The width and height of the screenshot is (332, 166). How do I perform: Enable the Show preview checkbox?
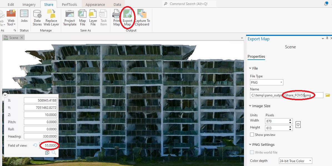[x=252, y=135]
